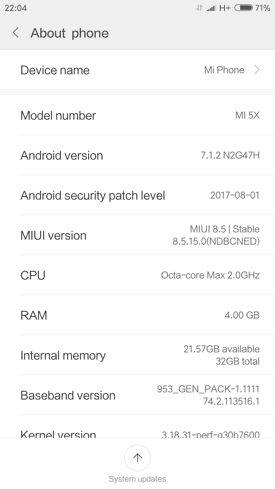Tap the Baseband version row
Screen dimensions: 275x489
[137, 395]
